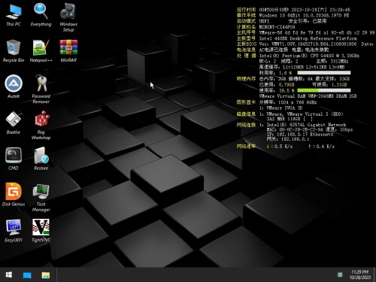Click the 'VMware SVGA 3D' graphics text
The image size is (376, 282).
[x=284, y=108]
